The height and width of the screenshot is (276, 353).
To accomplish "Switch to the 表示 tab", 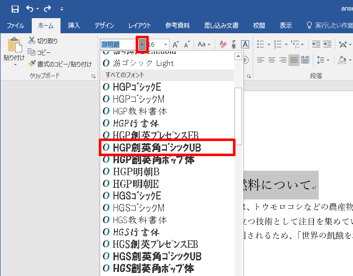I will pos(286,26).
